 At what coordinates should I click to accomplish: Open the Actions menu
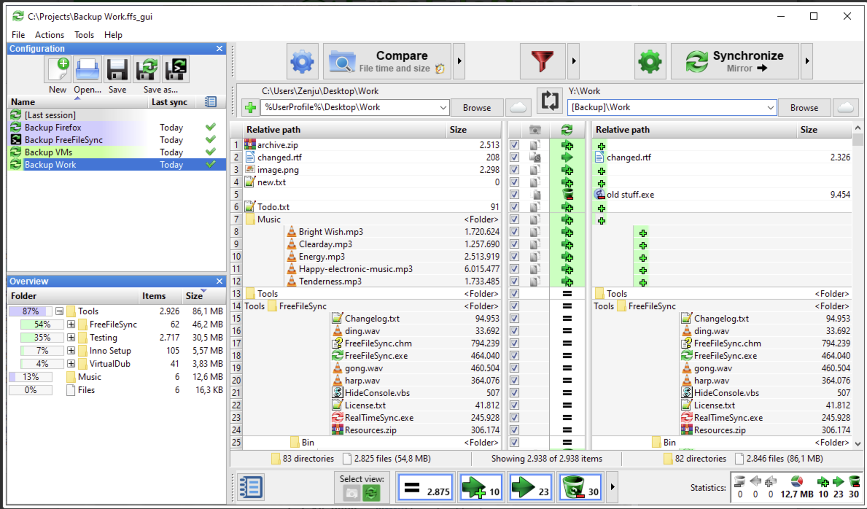(49, 35)
